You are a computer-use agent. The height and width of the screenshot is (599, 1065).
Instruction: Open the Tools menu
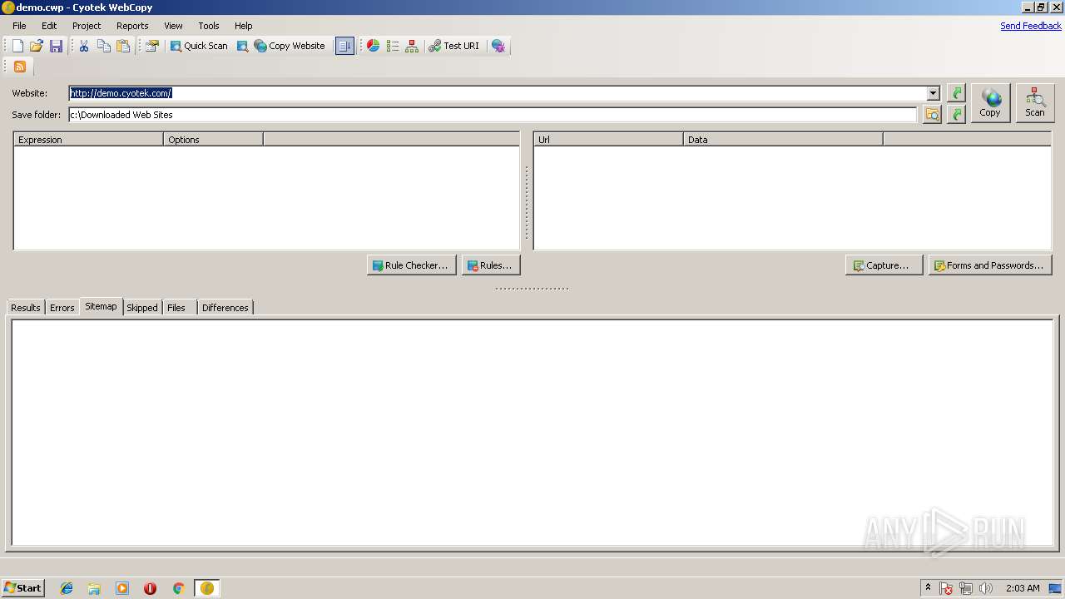209,26
